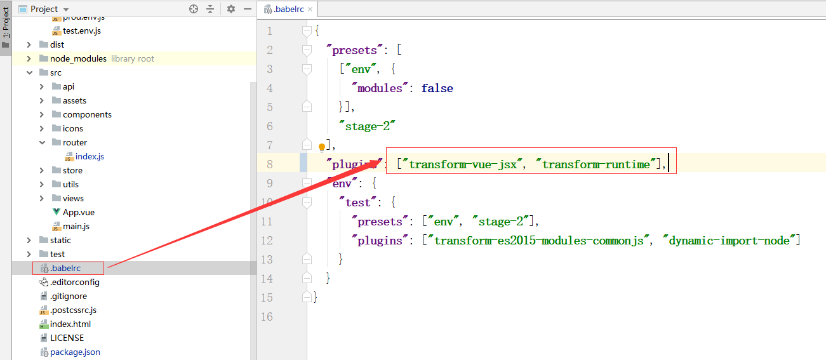Click the .gitignore file icon
The height and width of the screenshot is (360, 826).
[x=44, y=296]
